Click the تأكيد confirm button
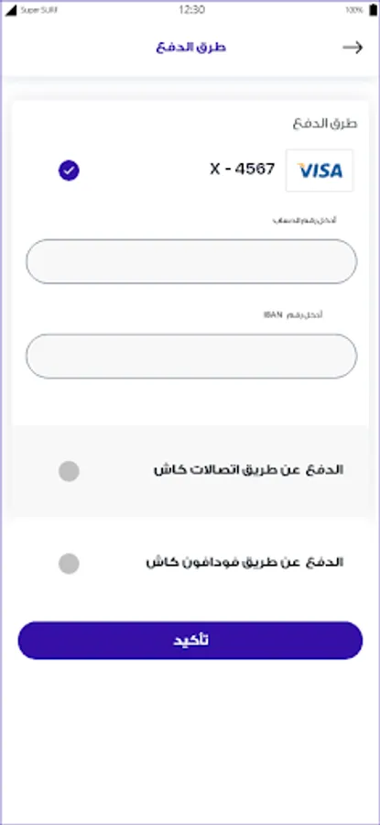The image size is (380, 825). [190, 641]
